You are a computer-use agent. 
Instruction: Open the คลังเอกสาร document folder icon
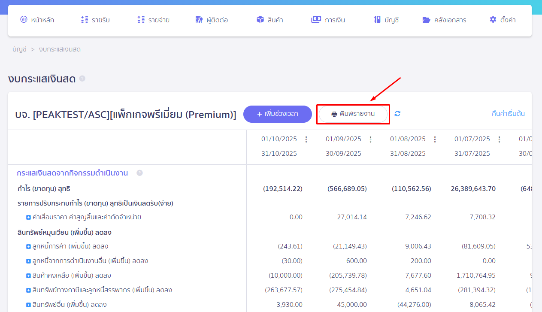[x=426, y=19]
